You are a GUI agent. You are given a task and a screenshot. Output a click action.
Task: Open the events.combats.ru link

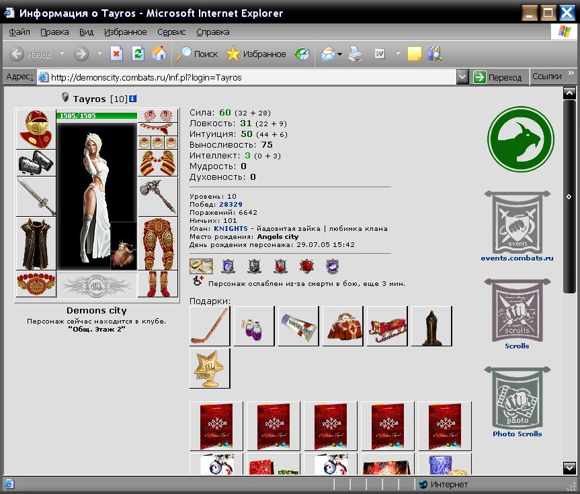[x=517, y=258]
